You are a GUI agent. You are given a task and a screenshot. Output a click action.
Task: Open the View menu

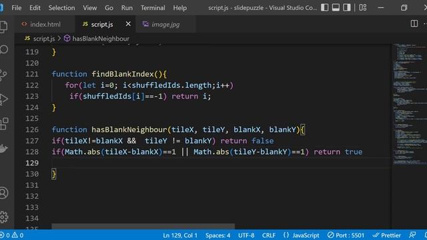(x=90, y=8)
